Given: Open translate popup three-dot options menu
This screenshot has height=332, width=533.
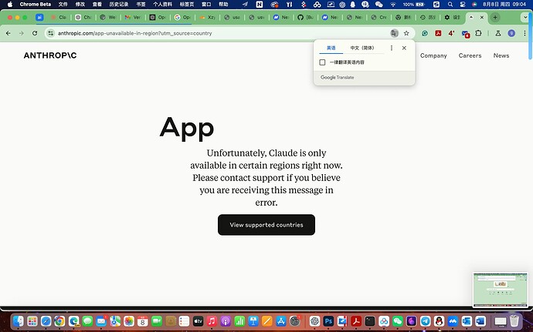Looking at the screenshot, I should click(x=391, y=48).
